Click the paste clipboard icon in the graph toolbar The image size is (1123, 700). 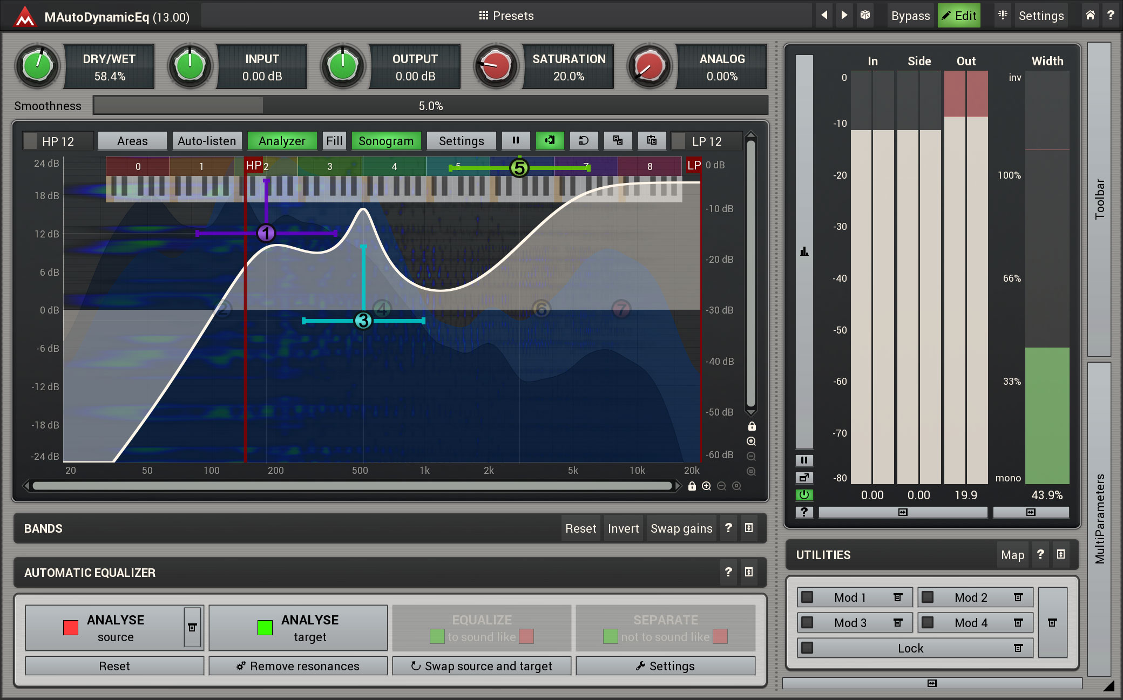pos(652,141)
